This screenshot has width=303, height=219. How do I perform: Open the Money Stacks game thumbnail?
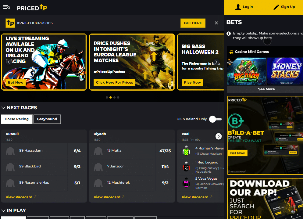click(285, 71)
